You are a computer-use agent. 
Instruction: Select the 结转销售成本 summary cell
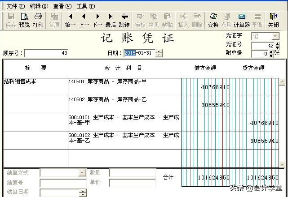point(35,87)
